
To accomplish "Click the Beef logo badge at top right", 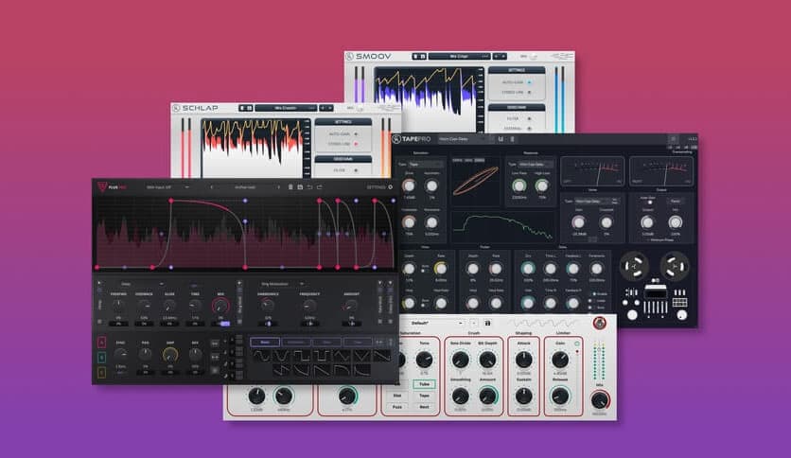I will (x=599, y=323).
